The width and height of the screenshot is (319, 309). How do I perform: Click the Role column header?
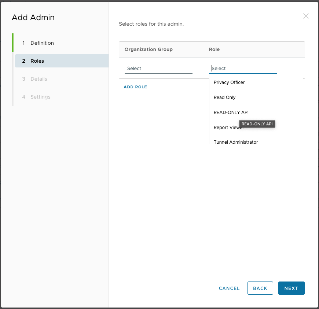pyautogui.click(x=214, y=49)
